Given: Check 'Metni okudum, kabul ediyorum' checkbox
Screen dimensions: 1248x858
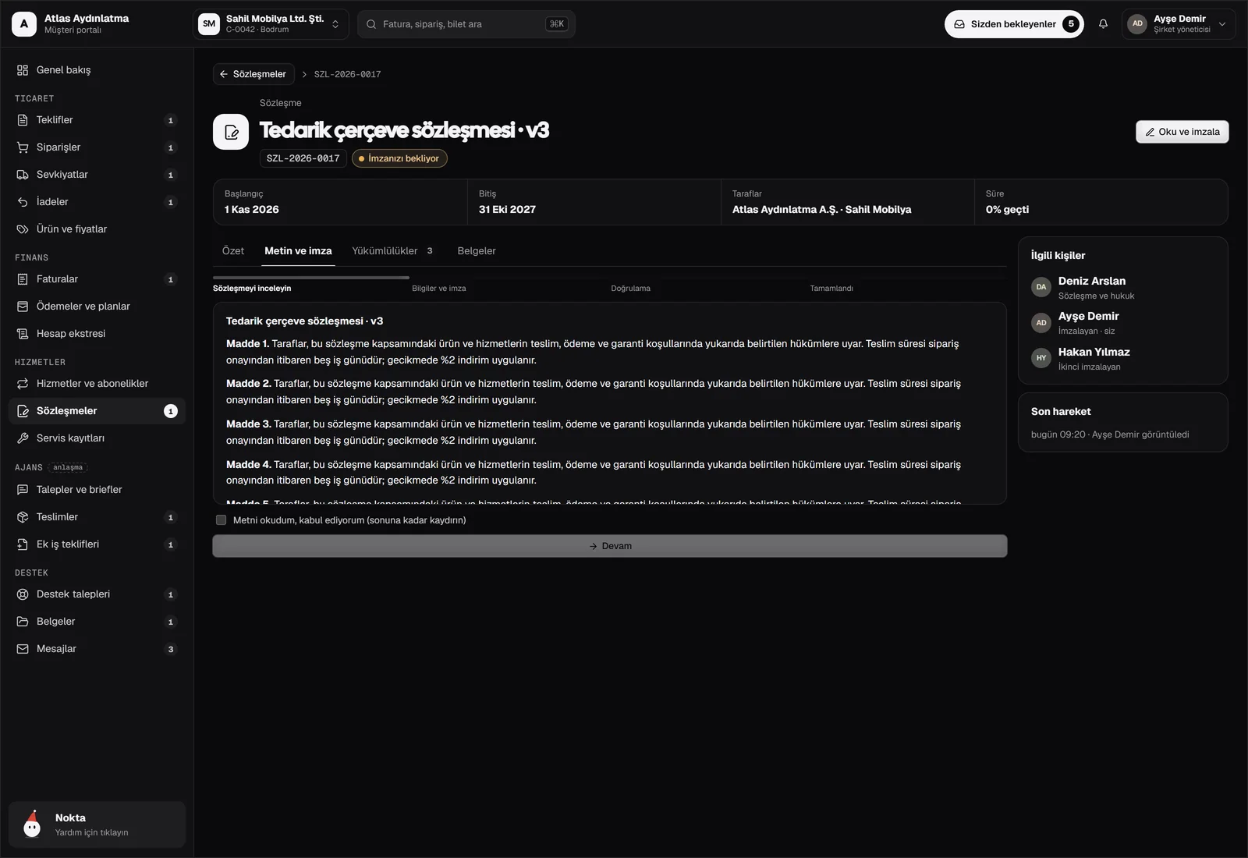Looking at the screenshot, I should pyautogui.click(x=222, y=520).
